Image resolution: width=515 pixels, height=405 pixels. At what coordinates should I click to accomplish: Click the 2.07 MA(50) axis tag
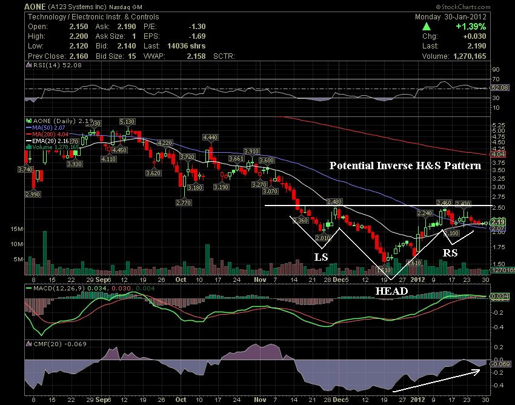498,228
